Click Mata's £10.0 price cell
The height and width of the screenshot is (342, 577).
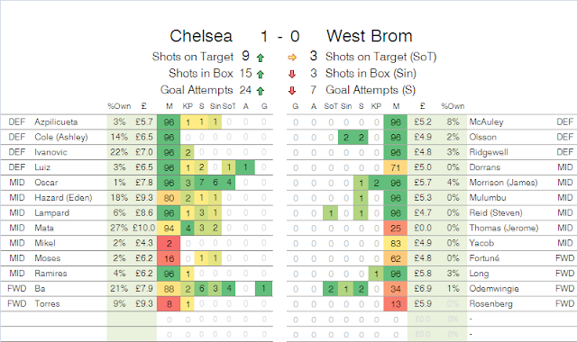click(144, 228)
